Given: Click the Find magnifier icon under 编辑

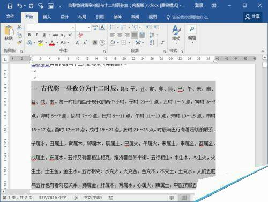Looking at the screenshot, I should pyautogui.click(x=192, y=29).
